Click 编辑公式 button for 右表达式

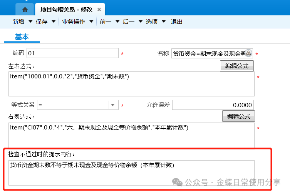(x=238, y=116)
